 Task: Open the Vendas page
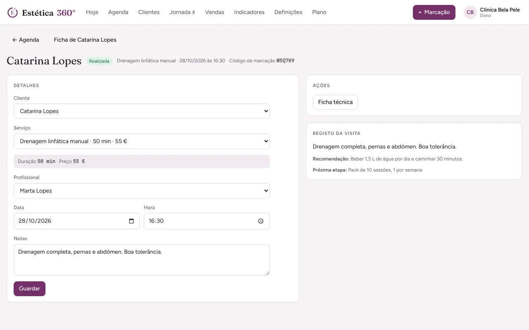(x=214, y=12)
